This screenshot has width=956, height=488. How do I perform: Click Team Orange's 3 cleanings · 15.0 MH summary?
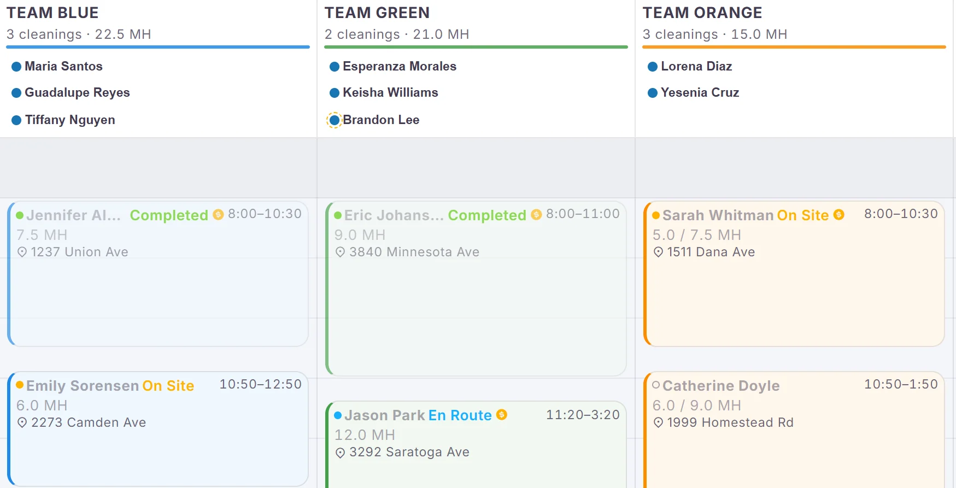click(x=715, y=34)
